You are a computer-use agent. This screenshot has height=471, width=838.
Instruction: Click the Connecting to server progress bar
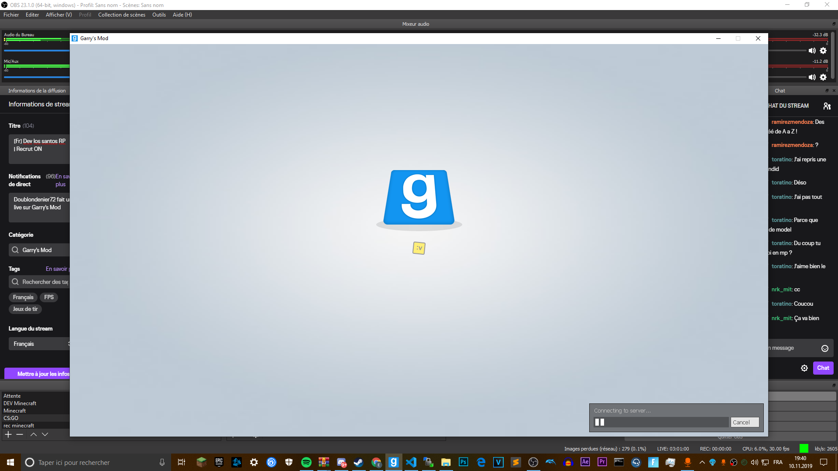tap(661, 422)
